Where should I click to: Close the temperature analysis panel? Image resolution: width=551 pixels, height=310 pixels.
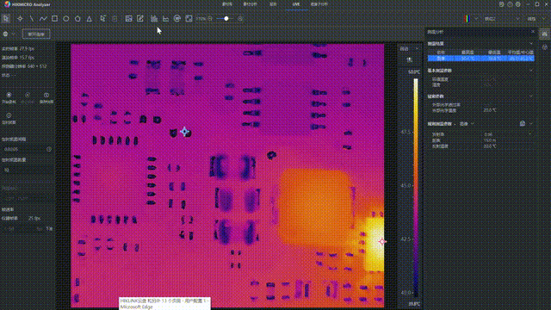tap(533, 32)
